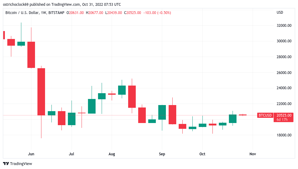
Task: Click the 6d 17h countdown label
Action: (x=282, y=120)
